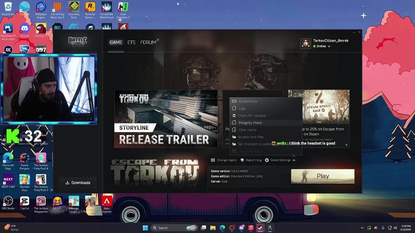Image resolution: width=415 pixels, height=233 pixels.
Task: Click the Server Live status text
Action: tap(224, 182)
